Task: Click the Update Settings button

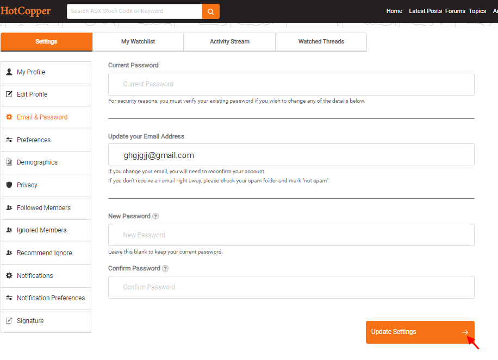Action: (420, 332)
